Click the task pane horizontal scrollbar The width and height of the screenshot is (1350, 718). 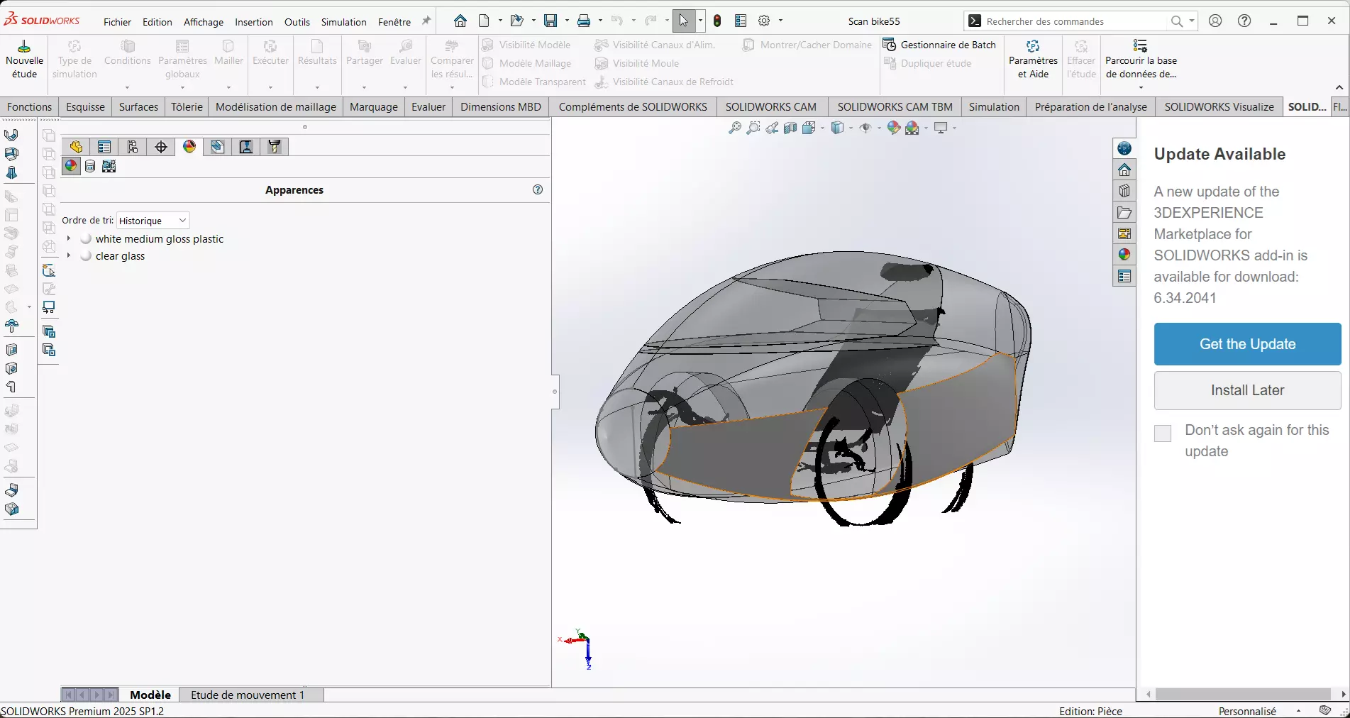[x=1242, y=694]
